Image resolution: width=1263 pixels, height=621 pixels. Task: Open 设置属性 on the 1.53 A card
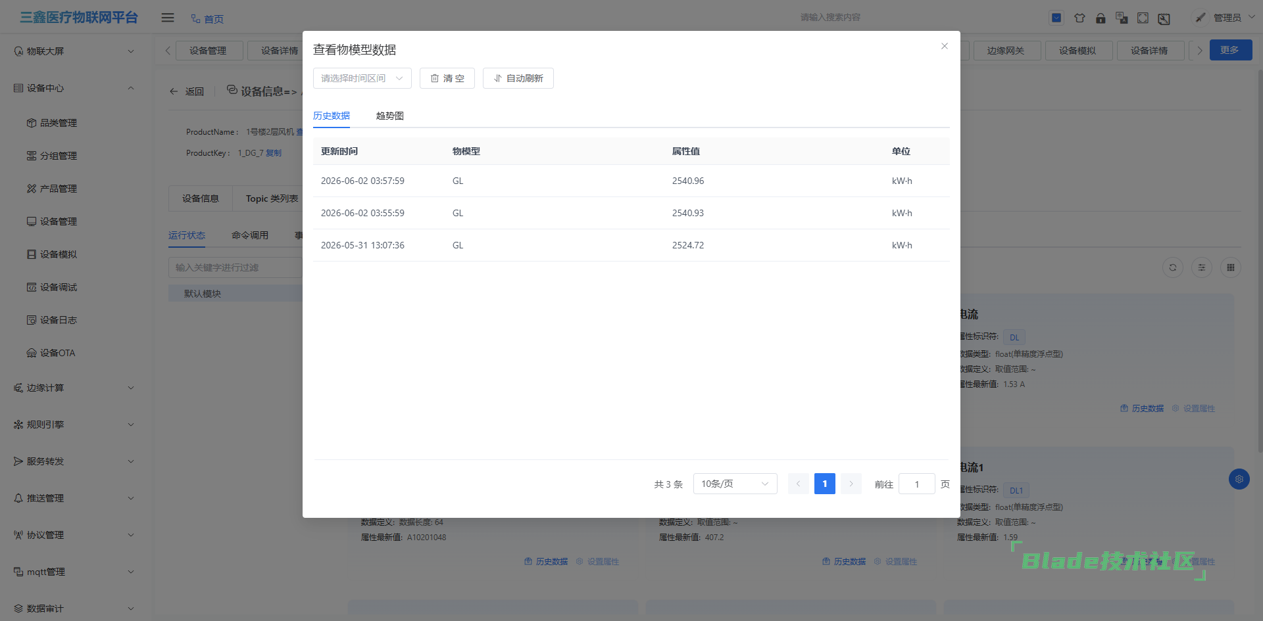point(1194,409)
